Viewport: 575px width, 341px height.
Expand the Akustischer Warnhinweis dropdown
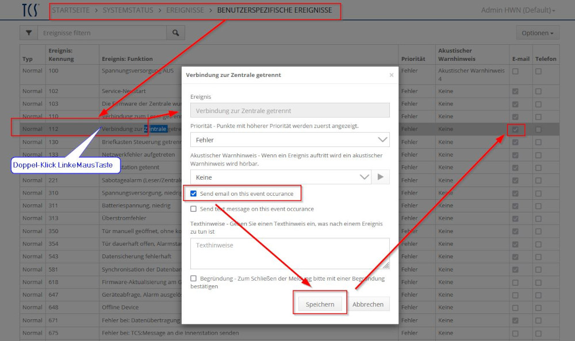(282, 177)
